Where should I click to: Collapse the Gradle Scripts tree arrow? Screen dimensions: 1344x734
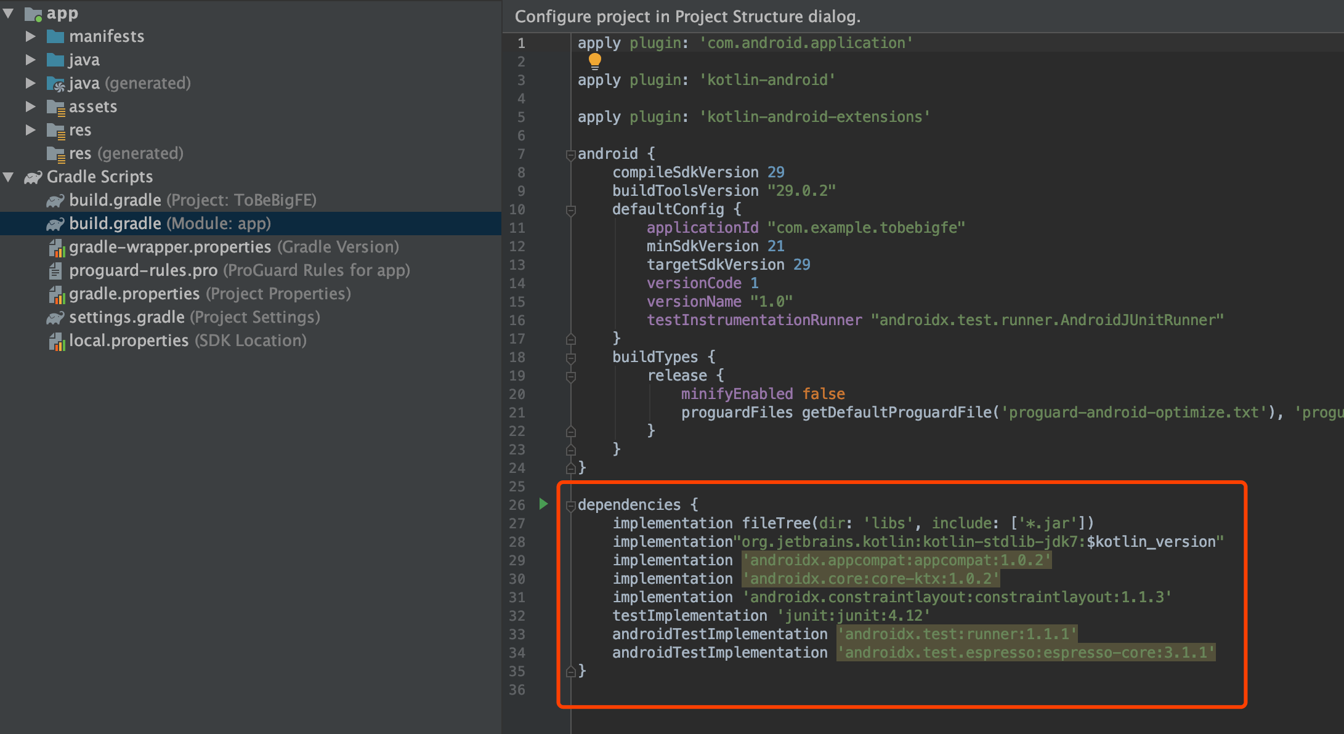point(9,177)
